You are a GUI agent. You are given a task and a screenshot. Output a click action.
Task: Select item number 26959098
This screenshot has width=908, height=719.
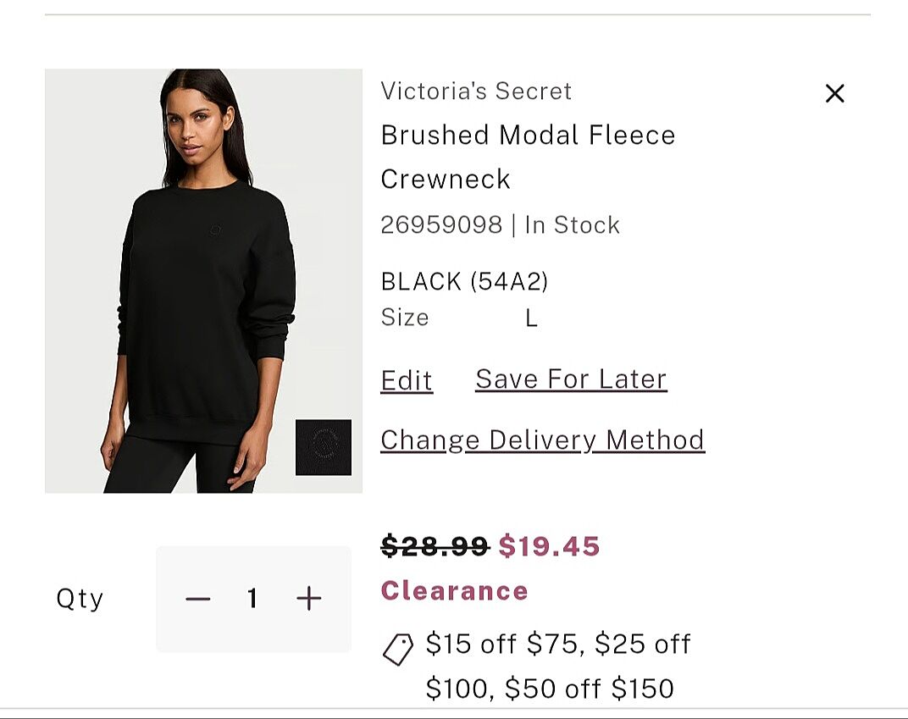441,225
